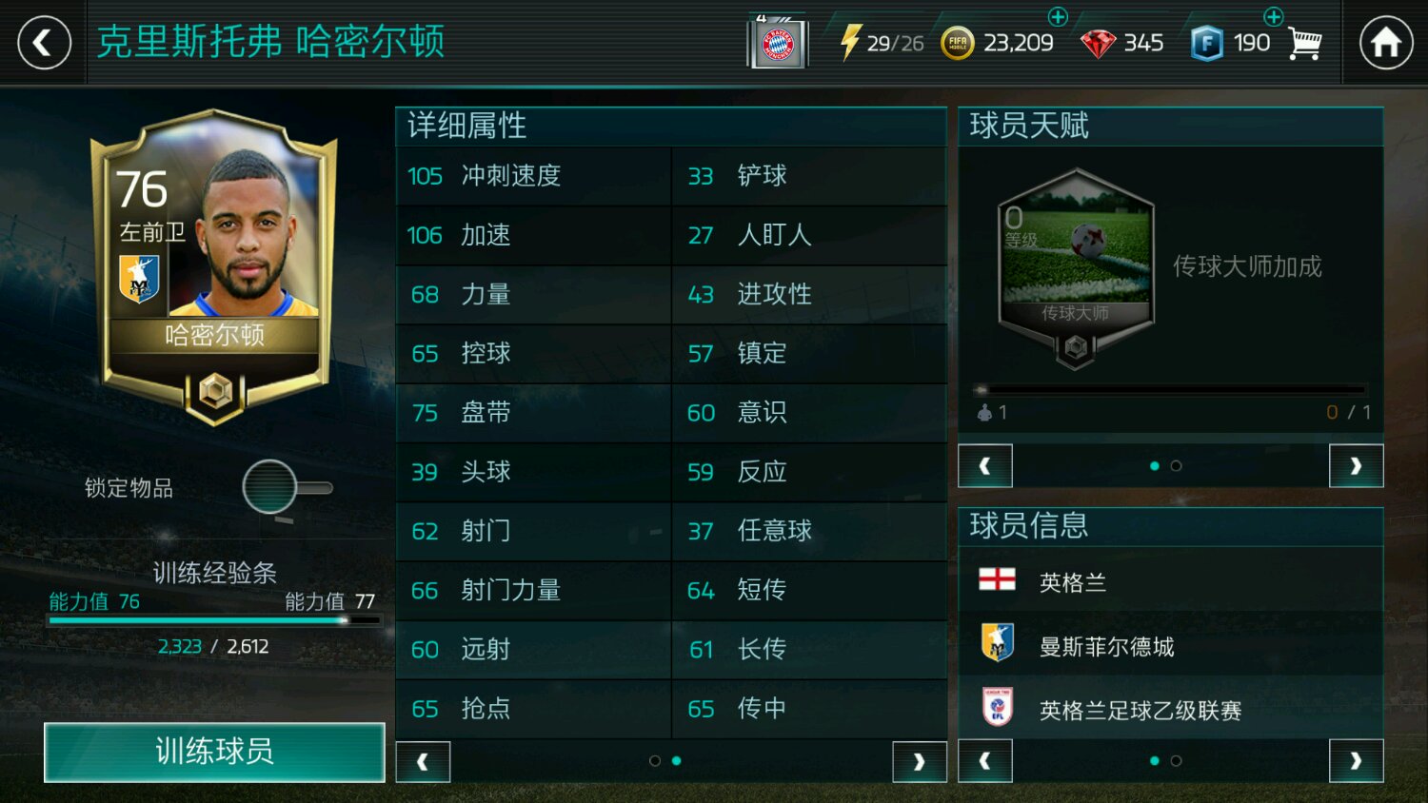This screenshot has width=1428, height=803.
Task: Tap the lightning energy icon
Action: (850, 43)
